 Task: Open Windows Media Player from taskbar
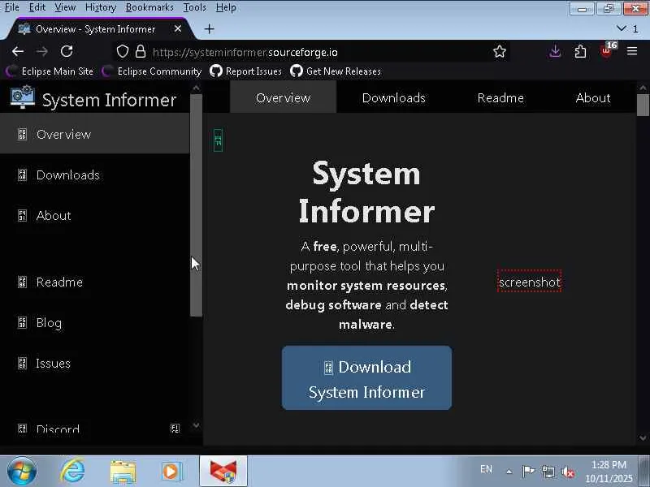(x=171, y=472)
